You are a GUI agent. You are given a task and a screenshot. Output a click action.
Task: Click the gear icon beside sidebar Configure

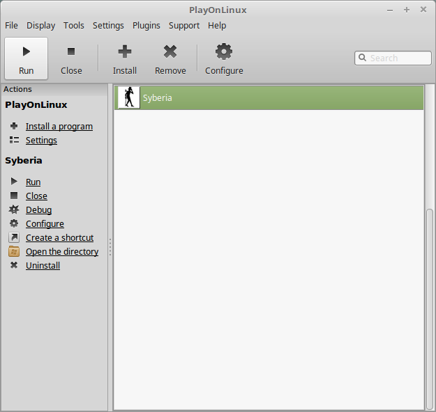coord(14,223)
